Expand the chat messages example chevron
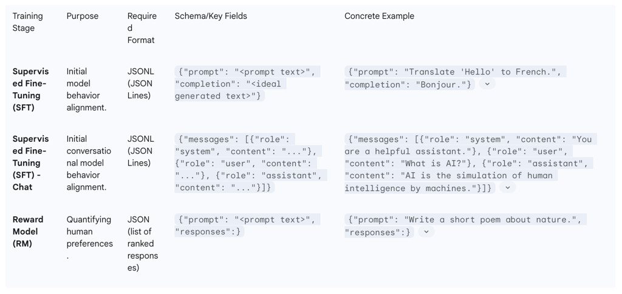 [x=508, y=187]
